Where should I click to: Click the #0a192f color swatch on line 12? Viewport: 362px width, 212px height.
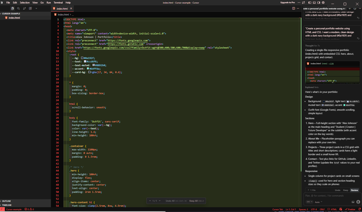tap(82, 58)
